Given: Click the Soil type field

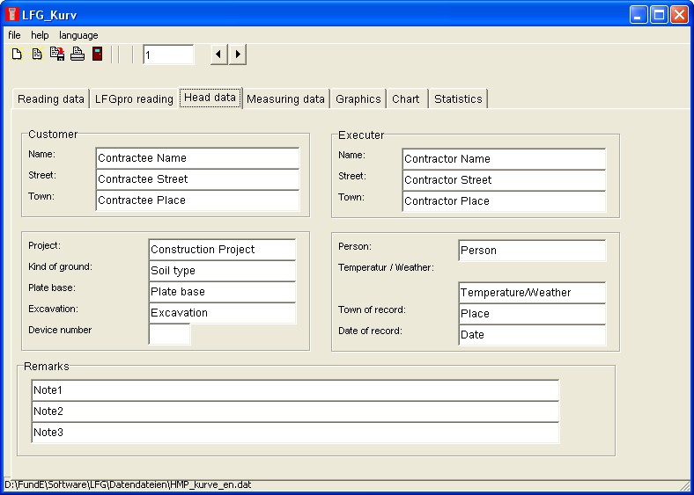Looking at the screenshot, I should click(x=222, y=271).
